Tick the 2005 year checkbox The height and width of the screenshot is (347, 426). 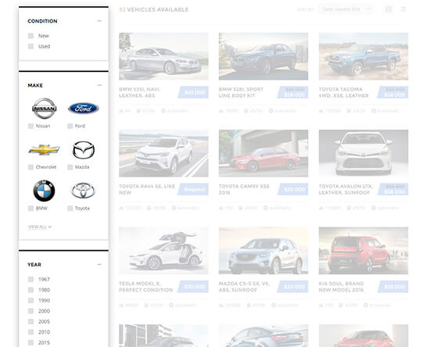tap(30, 322)
